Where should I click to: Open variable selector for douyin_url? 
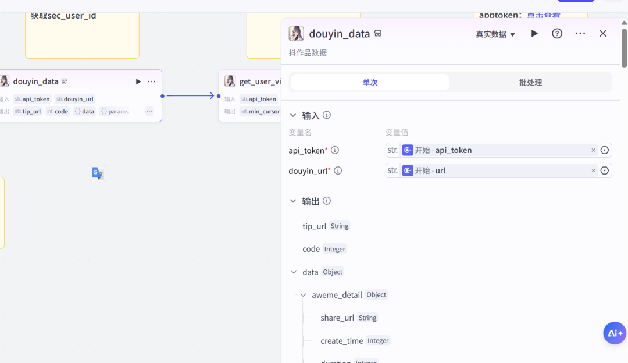(605, 170)
